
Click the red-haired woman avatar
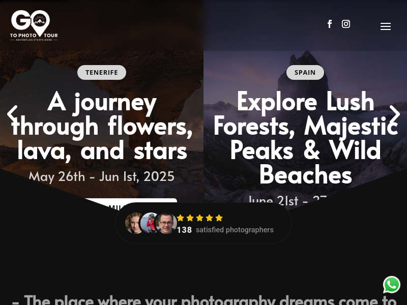tap(134, 223)
